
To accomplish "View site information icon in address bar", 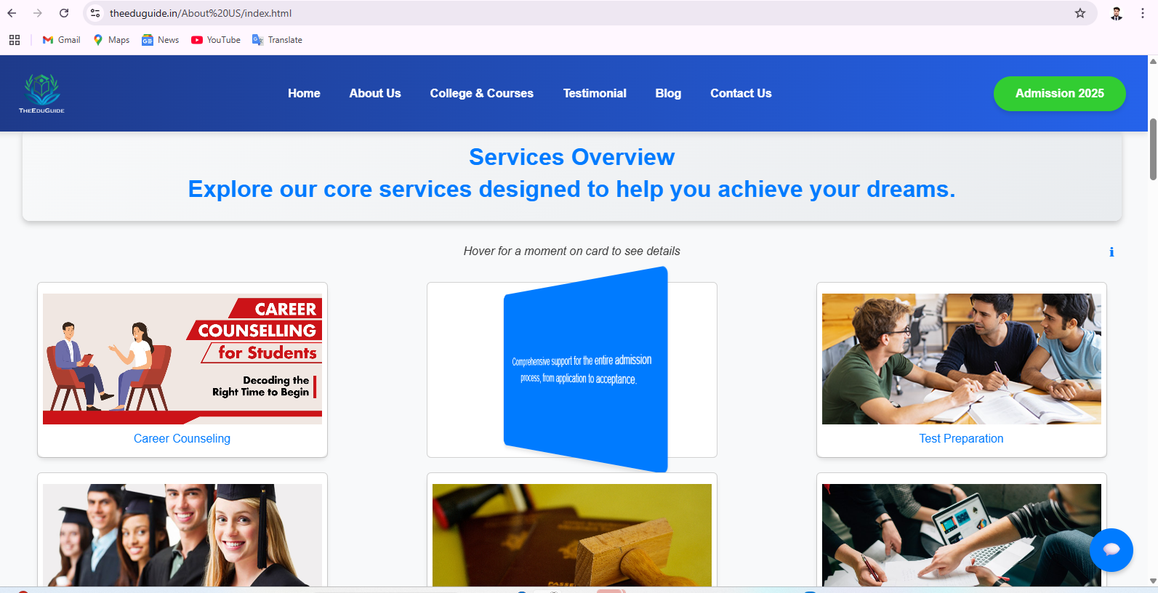I will pyautogui.click(x=95, y=13).
